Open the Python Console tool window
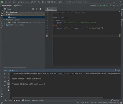The height and width of the screenshot is (104, 123). click(38, 100)
